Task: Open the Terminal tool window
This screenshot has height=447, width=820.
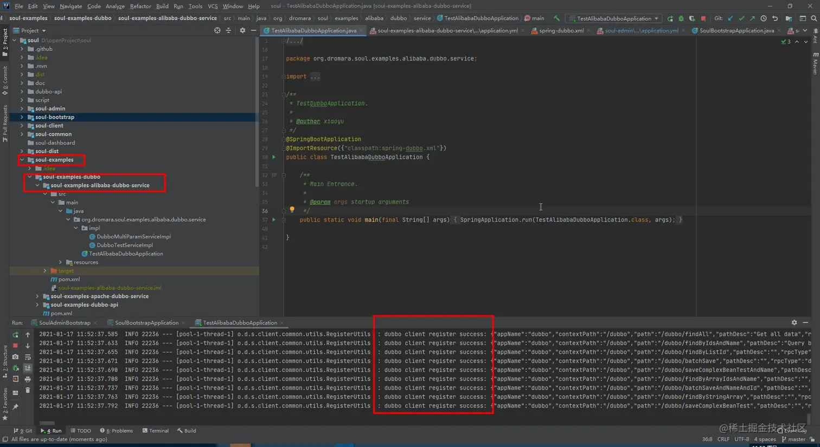Action: [156, 431]
